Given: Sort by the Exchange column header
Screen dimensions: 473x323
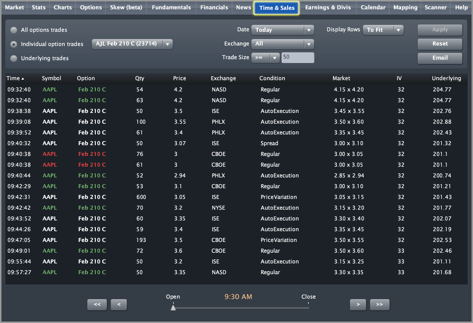Looking at the screenshot, I should point(223,78).
